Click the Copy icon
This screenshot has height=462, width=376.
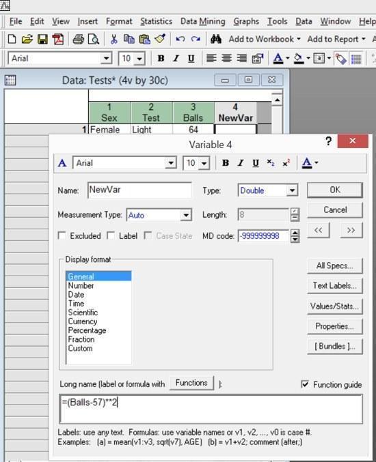(x=129, y=39)
